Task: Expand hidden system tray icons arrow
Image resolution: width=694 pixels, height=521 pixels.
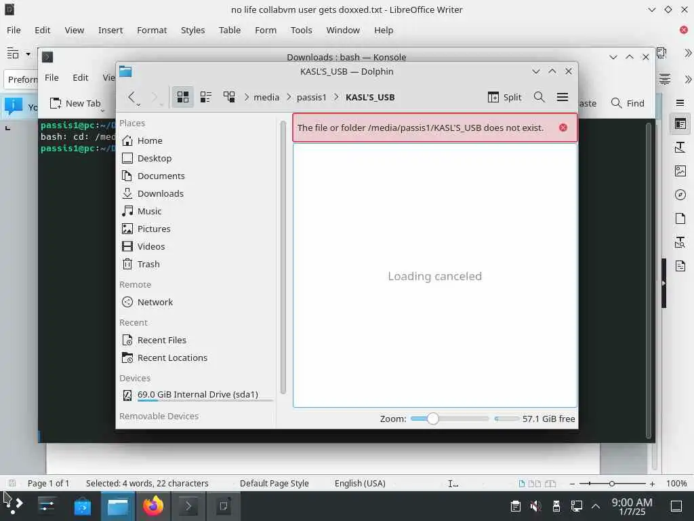Action: 596,506
